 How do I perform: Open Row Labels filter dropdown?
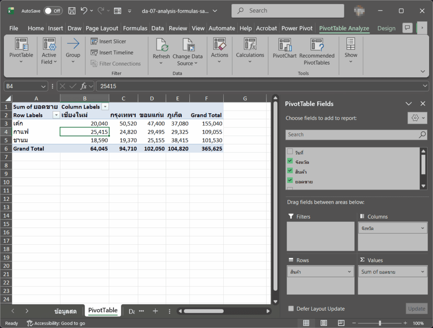(56, 115)
